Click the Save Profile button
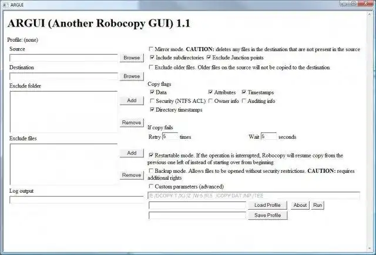This screenshot has width=376, height=255. (x=267, y=215)
